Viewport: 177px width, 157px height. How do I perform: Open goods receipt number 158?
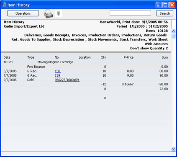[x=58, y=71]
